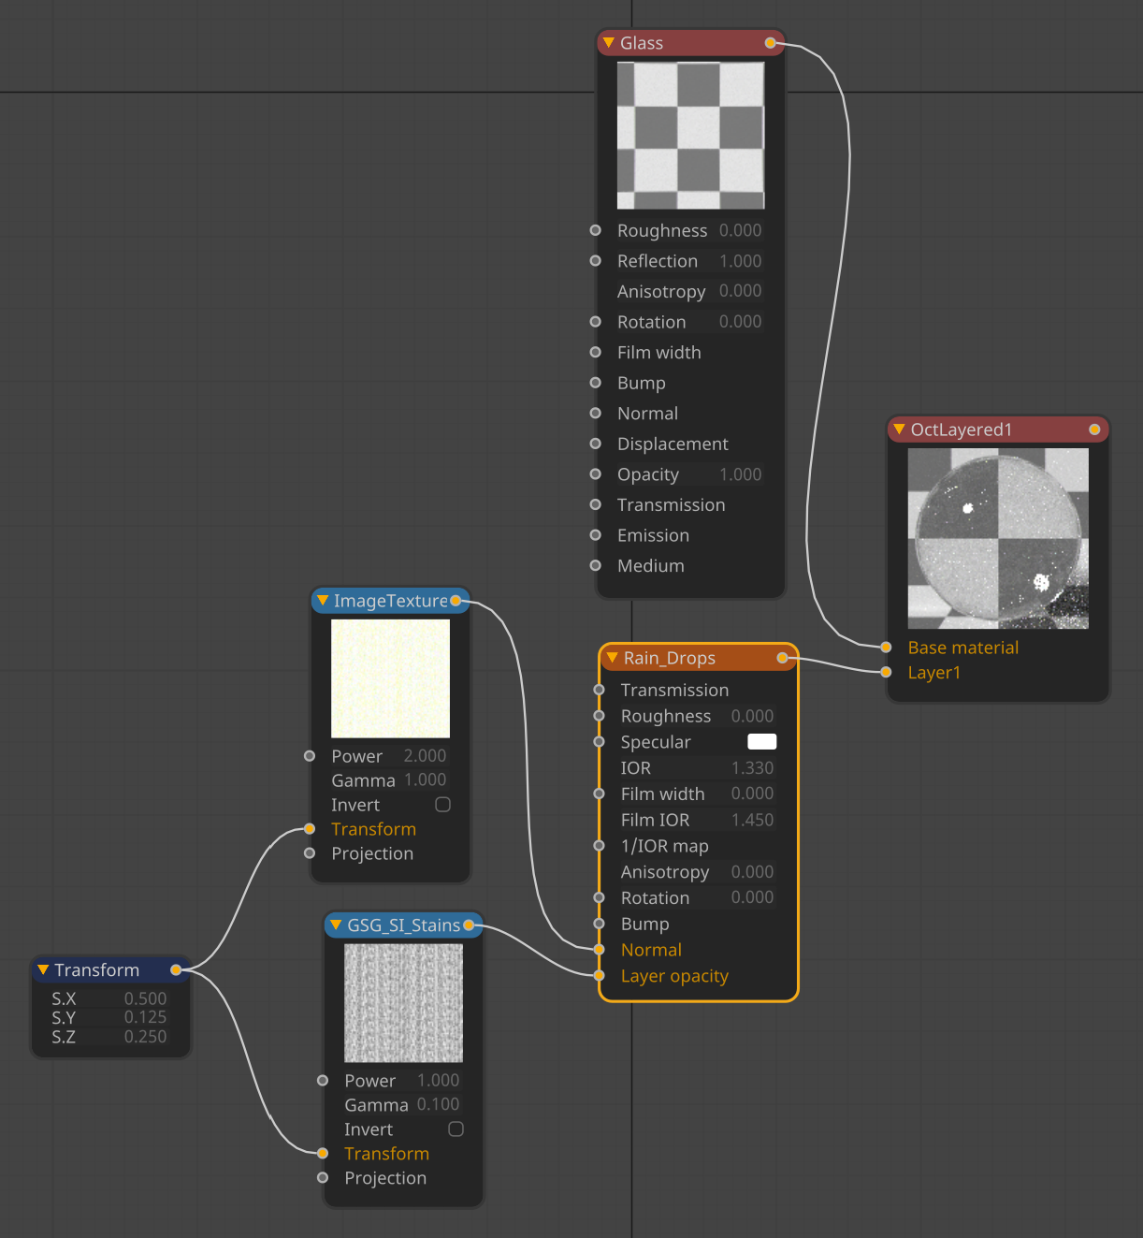Click the OctLayered1 preview thumbnail
1143x1238 pixels.
[x=998, y=538]
